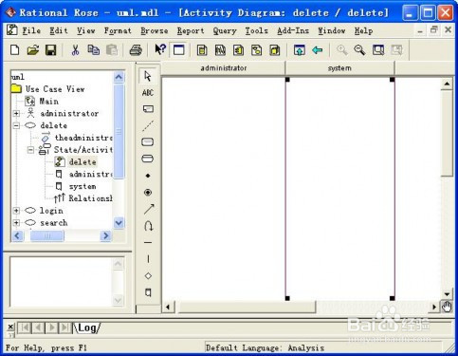
Task: Activate context help arrow-question icon
Action: 160,49
